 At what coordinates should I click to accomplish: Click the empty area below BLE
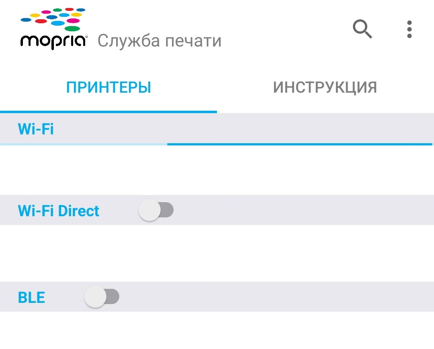217,330
